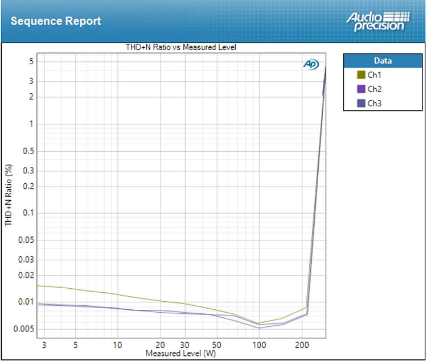427x361 pixels.
Task: Click the Y-axis tick value 0.005
Action: [24, 329]
